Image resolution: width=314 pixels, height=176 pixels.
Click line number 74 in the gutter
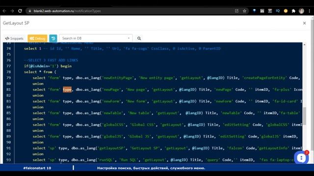tap(8, 48)
